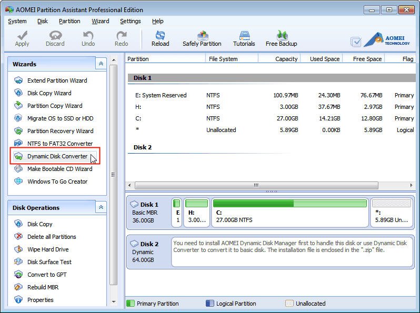Open the Settings menu
420x313 pixels.
pyautogui.click(x=131, y=21)
